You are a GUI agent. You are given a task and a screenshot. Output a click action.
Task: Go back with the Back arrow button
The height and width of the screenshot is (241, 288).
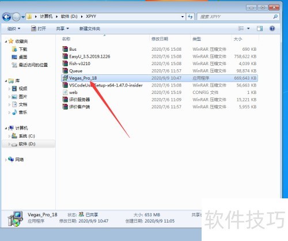tap(6, 17)
